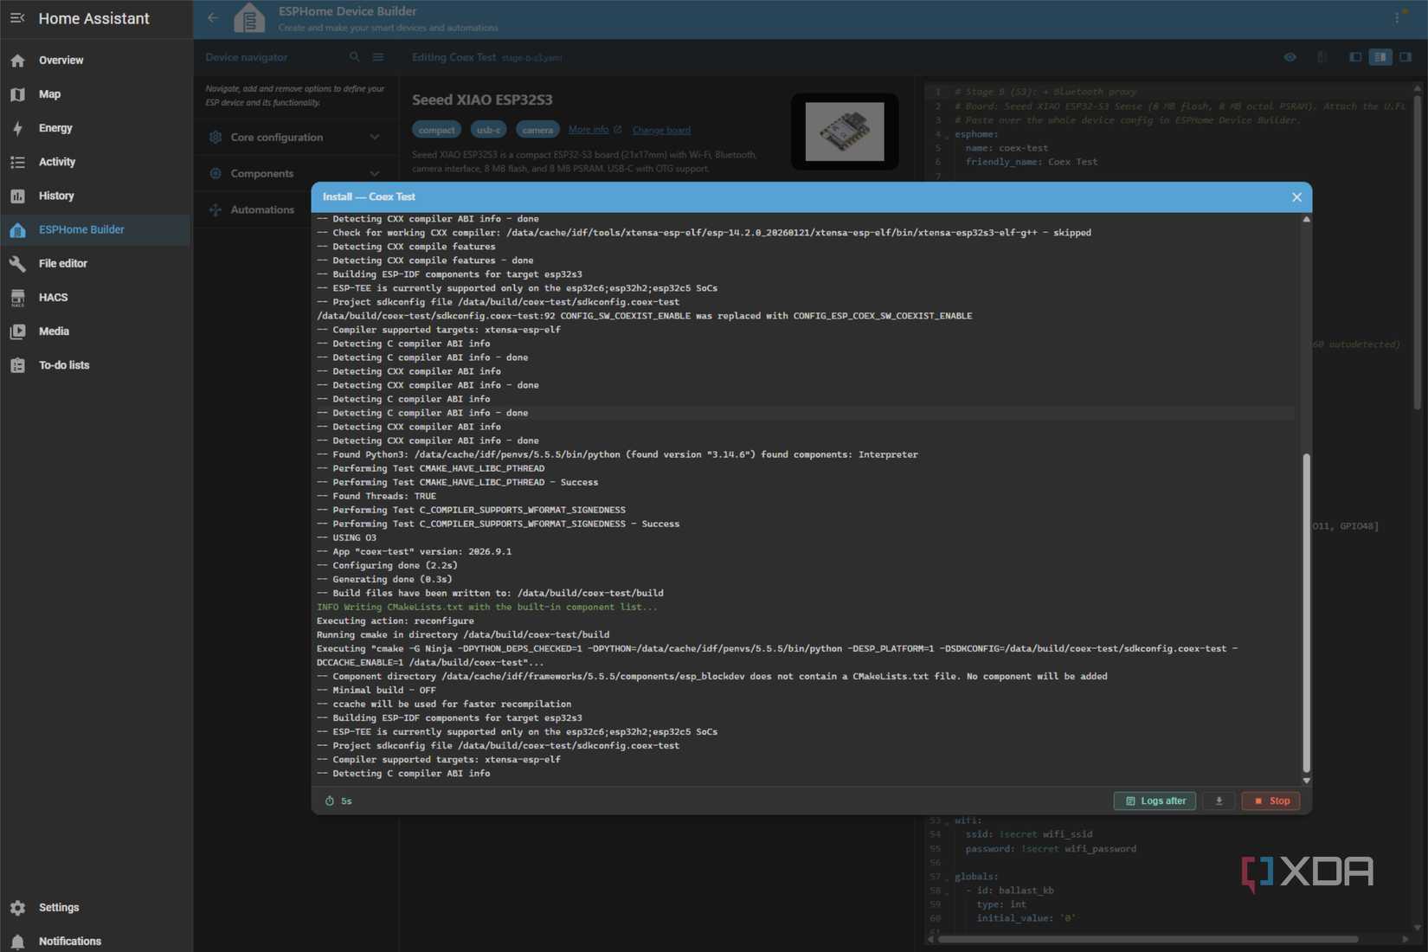Click the Logs after button
Screen dimensions: 1428x952
pos(1155,801)
